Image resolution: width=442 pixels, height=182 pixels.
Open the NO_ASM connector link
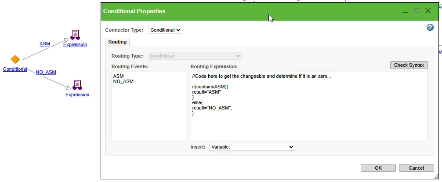click(46, 72)
